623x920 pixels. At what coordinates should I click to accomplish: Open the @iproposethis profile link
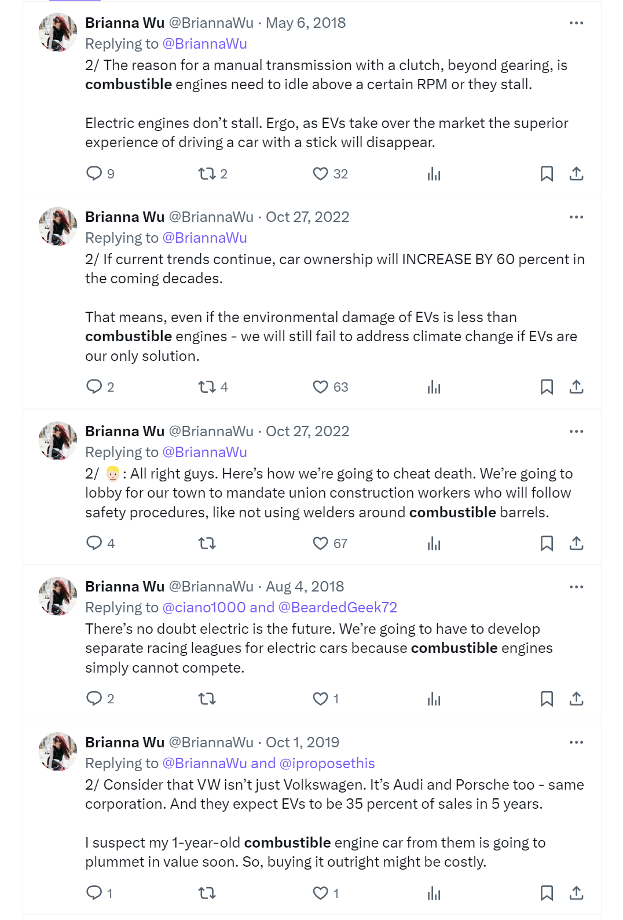click(327, 763)
